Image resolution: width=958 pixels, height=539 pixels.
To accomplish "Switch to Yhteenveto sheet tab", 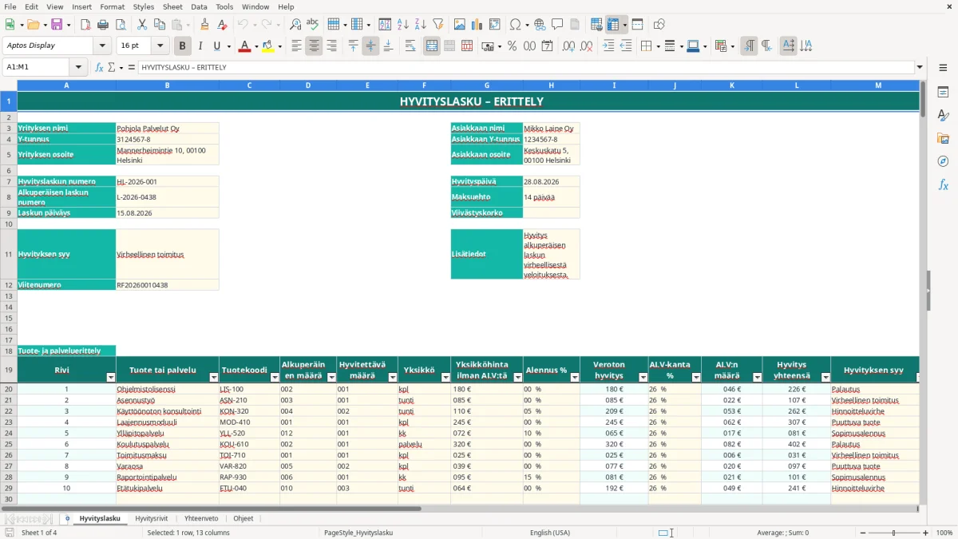I will (201, 518).
